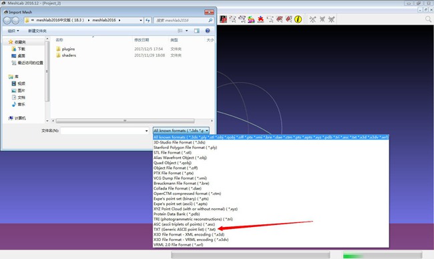Image resolution: width=434 pixels, height=259 pixels.
Task: Choose ASC ascii triplets of points (*.asc)
Action: (271, 224)
